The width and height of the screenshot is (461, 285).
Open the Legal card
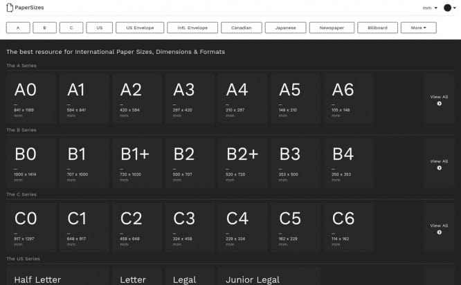(190, 276)
